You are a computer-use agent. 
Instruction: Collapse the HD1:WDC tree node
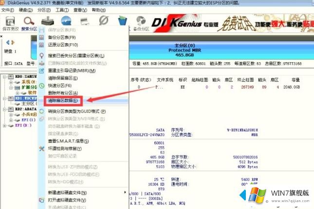click(4, 98)
